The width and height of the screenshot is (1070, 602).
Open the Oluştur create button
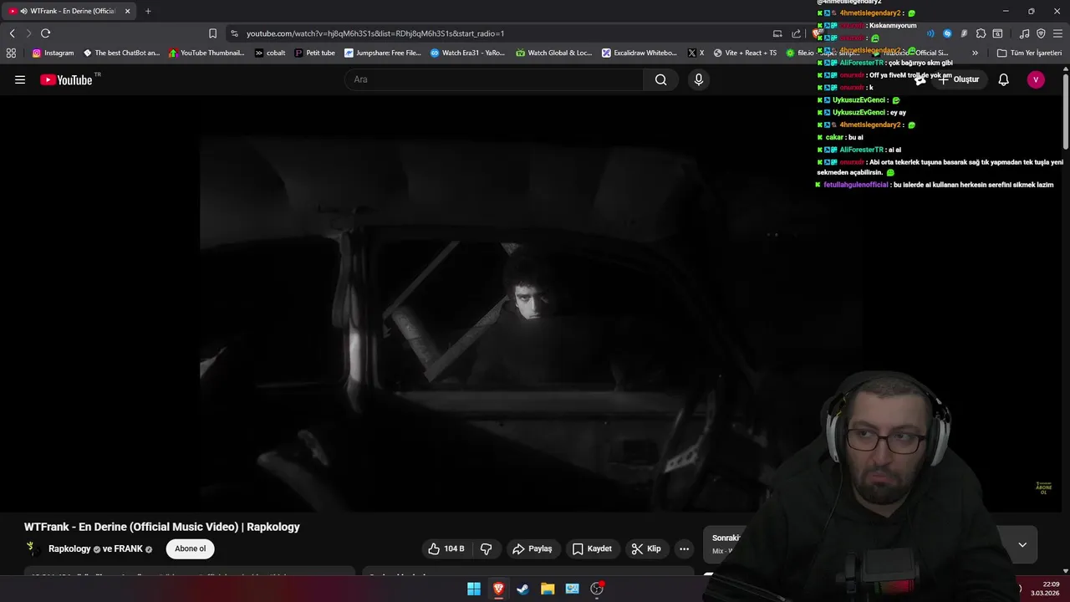958,79
